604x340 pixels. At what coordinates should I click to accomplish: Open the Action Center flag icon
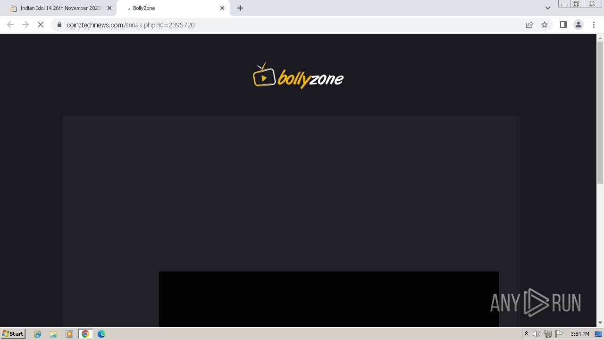[x=559, y=334]
